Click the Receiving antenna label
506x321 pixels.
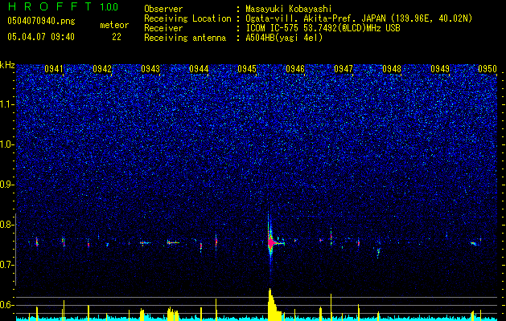[185, 38]
